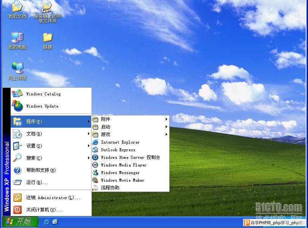Click the 搜索(C) label text

tap(34, 158)
